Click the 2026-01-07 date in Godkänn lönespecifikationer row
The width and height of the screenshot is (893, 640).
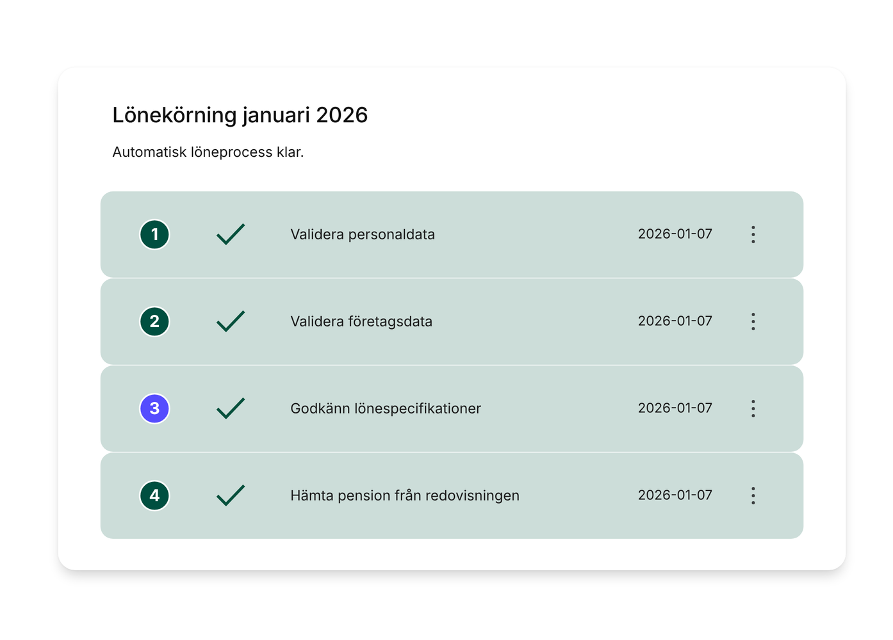tap(675, 408)
